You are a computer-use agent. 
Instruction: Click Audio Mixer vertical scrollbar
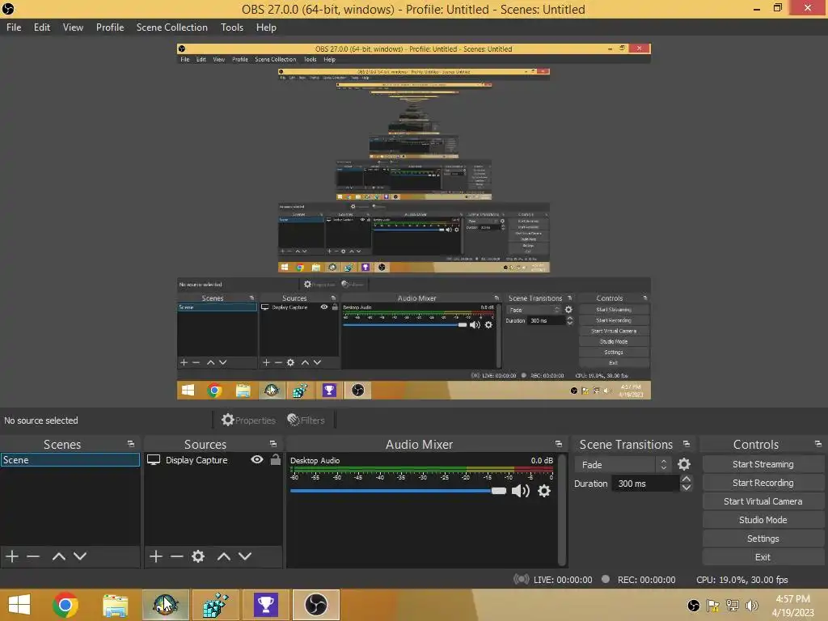pyautogui.click(x=562, y=509)
